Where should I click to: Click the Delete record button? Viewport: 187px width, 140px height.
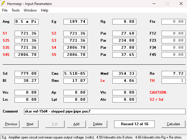pos(98,124)
